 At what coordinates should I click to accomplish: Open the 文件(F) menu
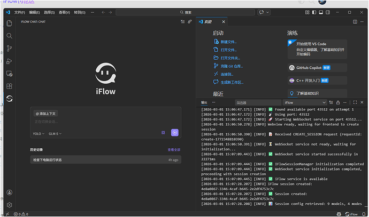pos(19,12)
